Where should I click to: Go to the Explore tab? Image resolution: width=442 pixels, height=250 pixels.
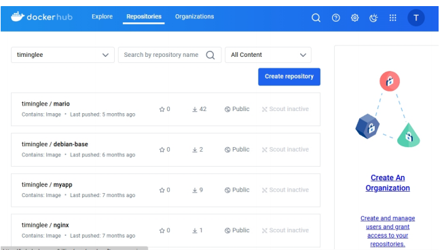(x=102, y=16)
